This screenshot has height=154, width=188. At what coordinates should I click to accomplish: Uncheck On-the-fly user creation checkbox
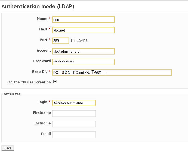click(x=55, y=82)
